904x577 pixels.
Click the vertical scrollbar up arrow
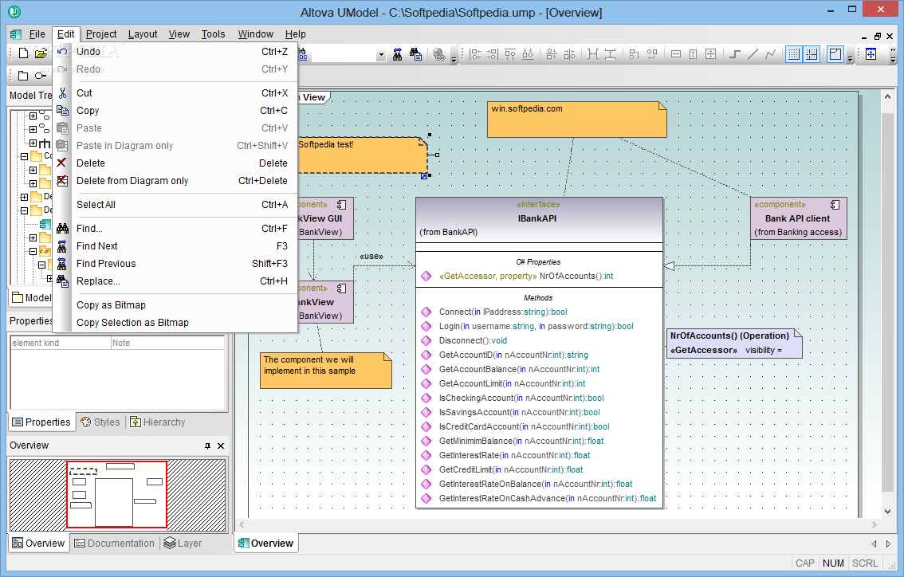click(x=888, y=97)
